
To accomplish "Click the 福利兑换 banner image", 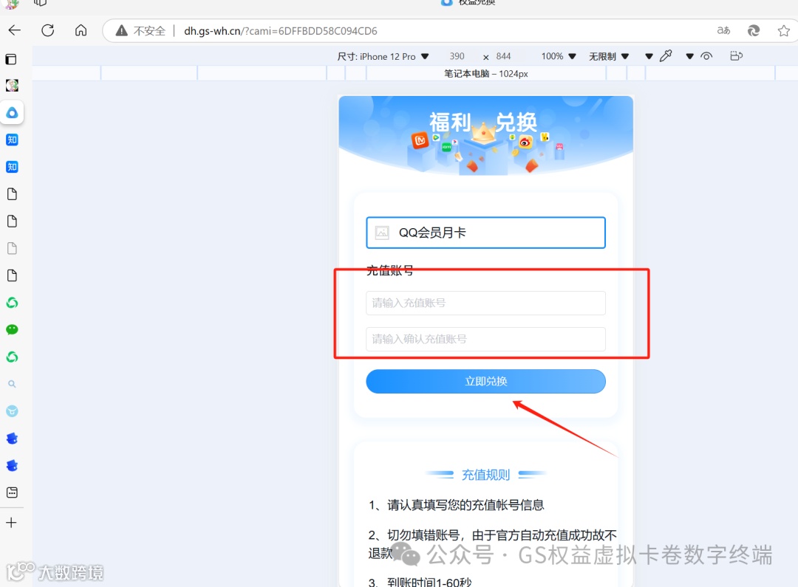I will [x=485, y=136].
